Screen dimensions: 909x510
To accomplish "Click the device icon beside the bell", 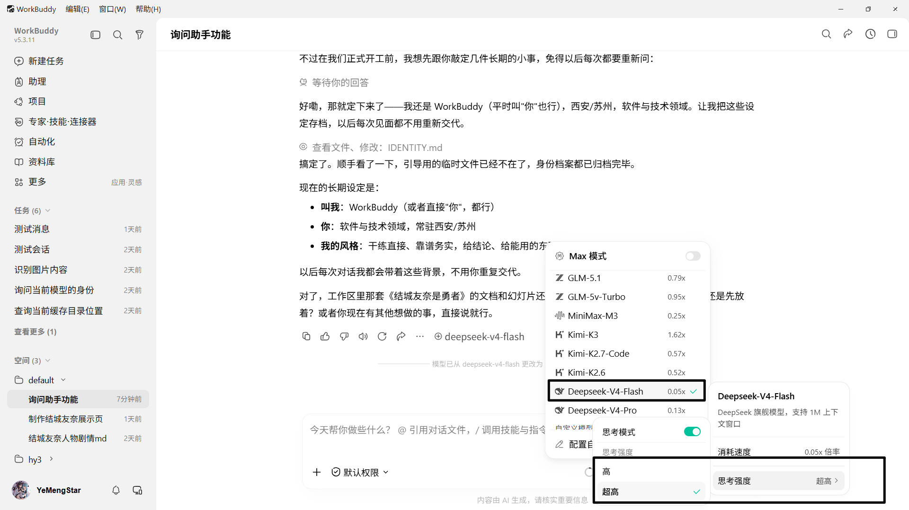I will [x=137, y=490].
